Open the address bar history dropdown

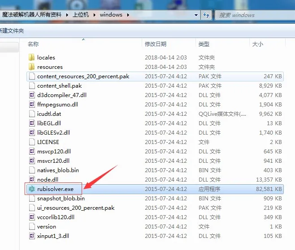(196, 15)
